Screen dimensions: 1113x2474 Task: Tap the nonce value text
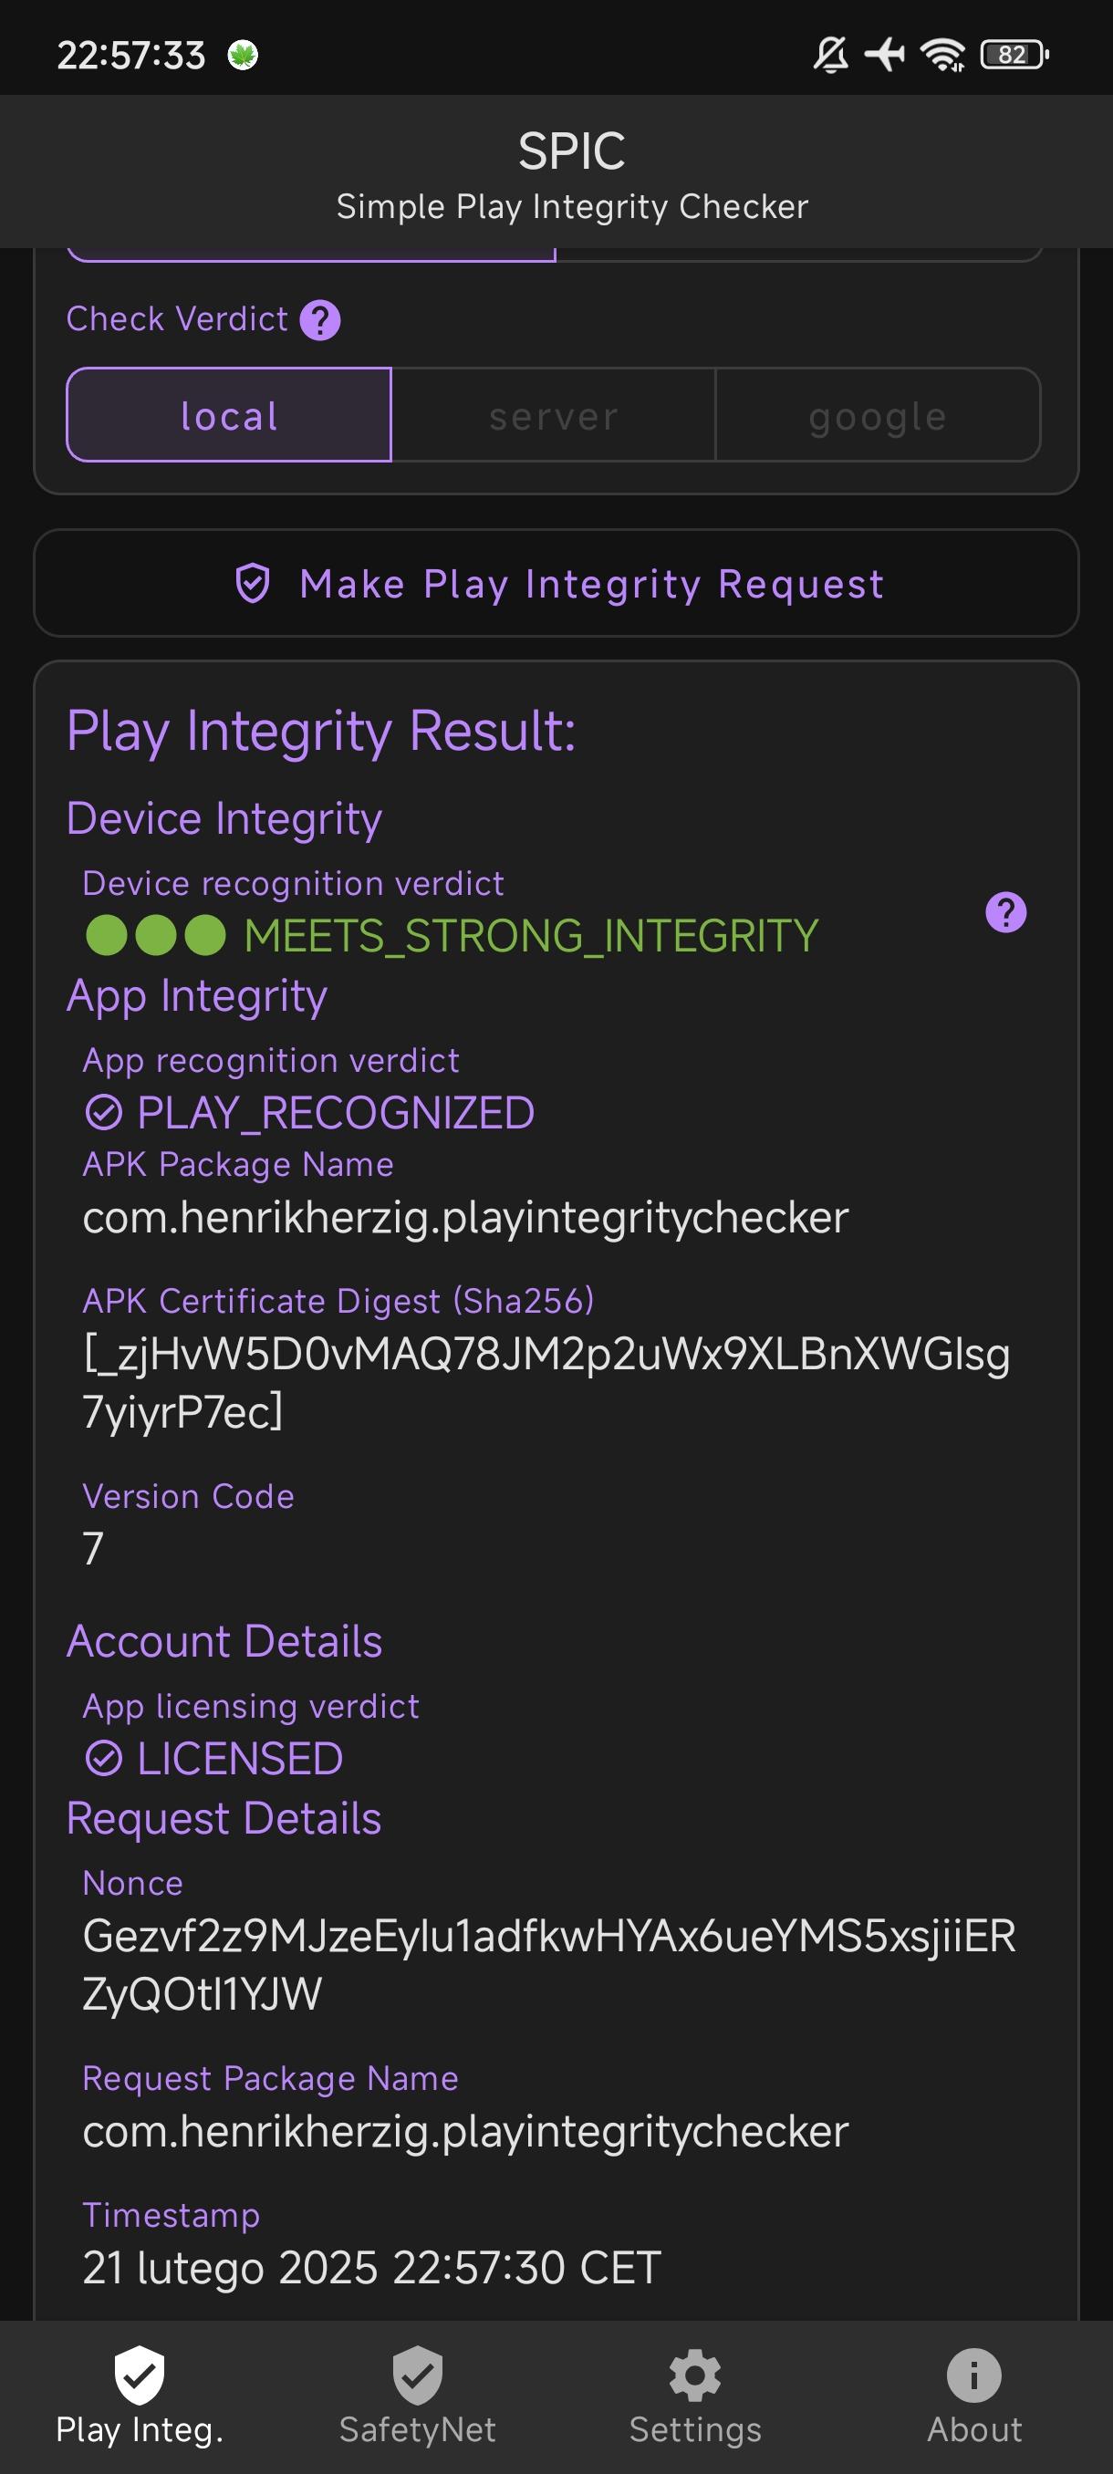tap(548, 1964)
